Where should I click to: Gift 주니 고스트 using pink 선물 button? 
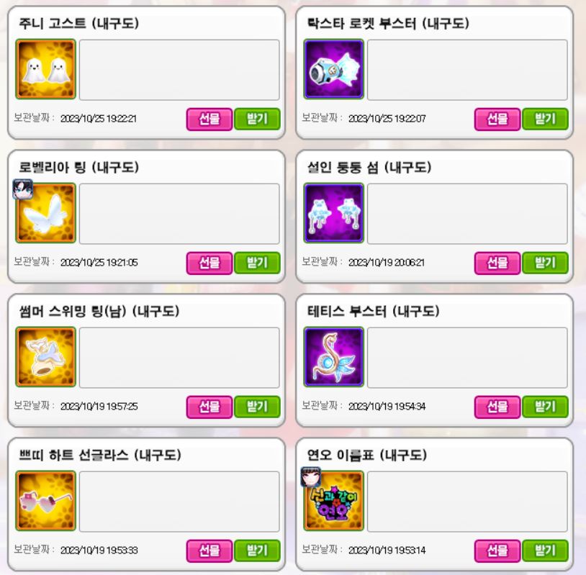(x=209, y=119)
